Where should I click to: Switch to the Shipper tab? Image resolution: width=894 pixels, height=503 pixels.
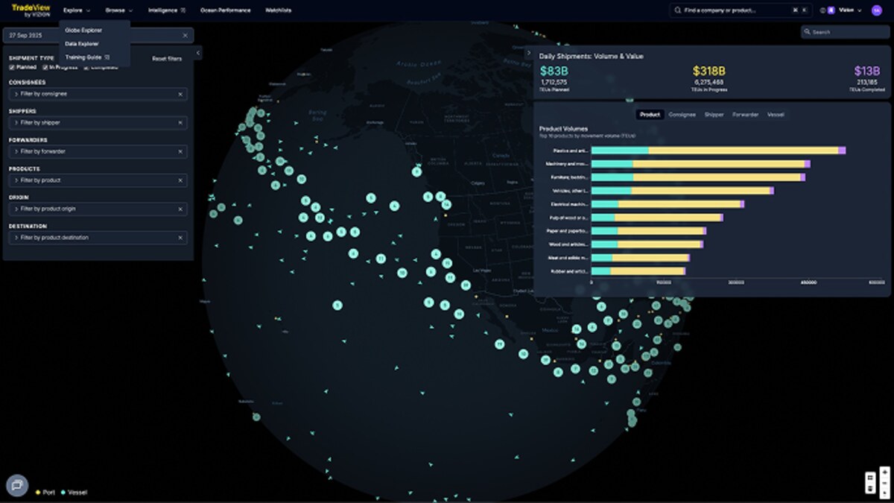tap(714, 115)
